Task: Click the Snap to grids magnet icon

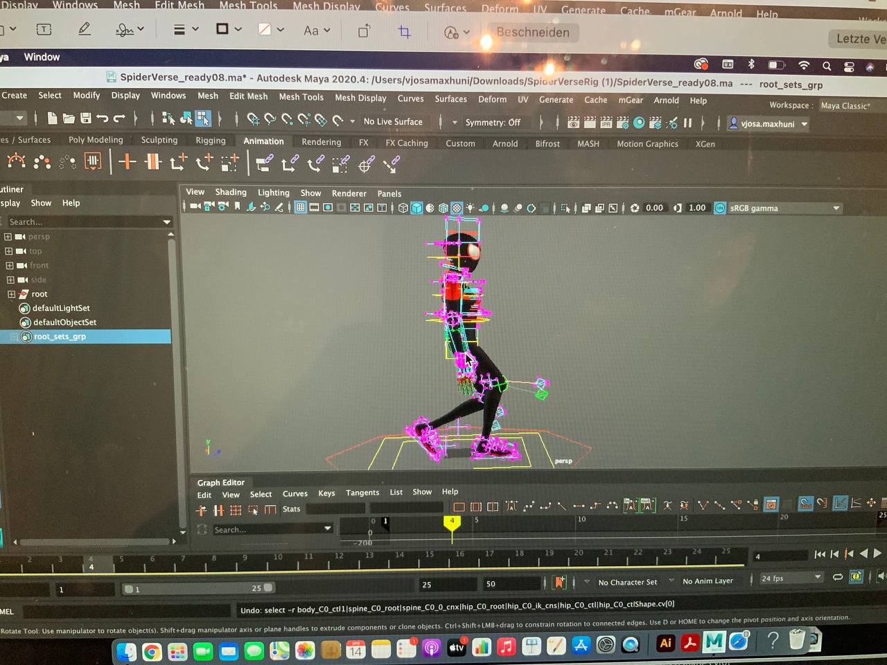Action: coord(253,120)
